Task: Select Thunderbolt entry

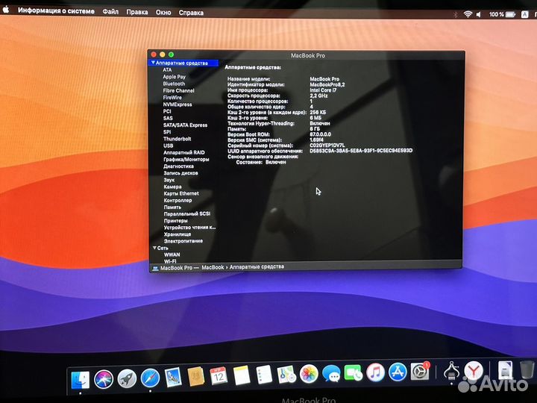Action: [177, 139]
